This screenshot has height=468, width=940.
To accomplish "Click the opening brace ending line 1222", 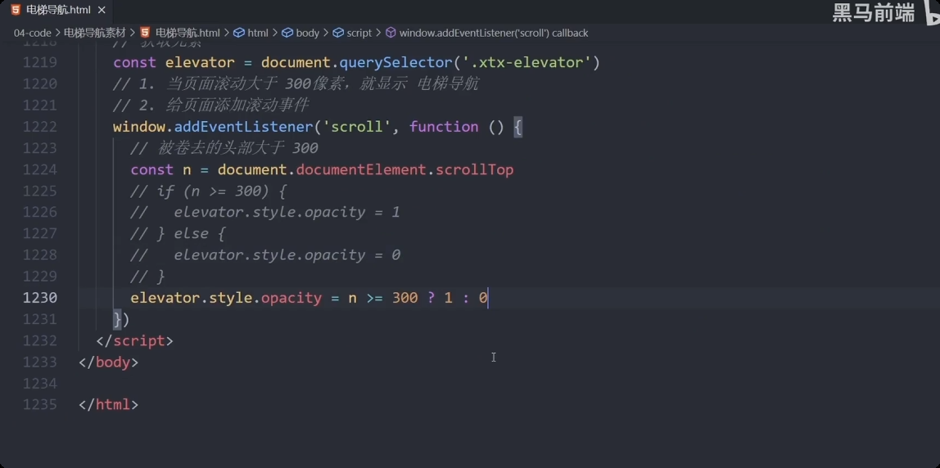I will tap(518, 127).
